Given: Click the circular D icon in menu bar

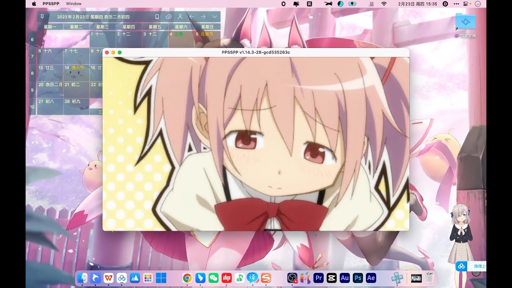Looking at the screenshot, I should (x=445, y=4).
